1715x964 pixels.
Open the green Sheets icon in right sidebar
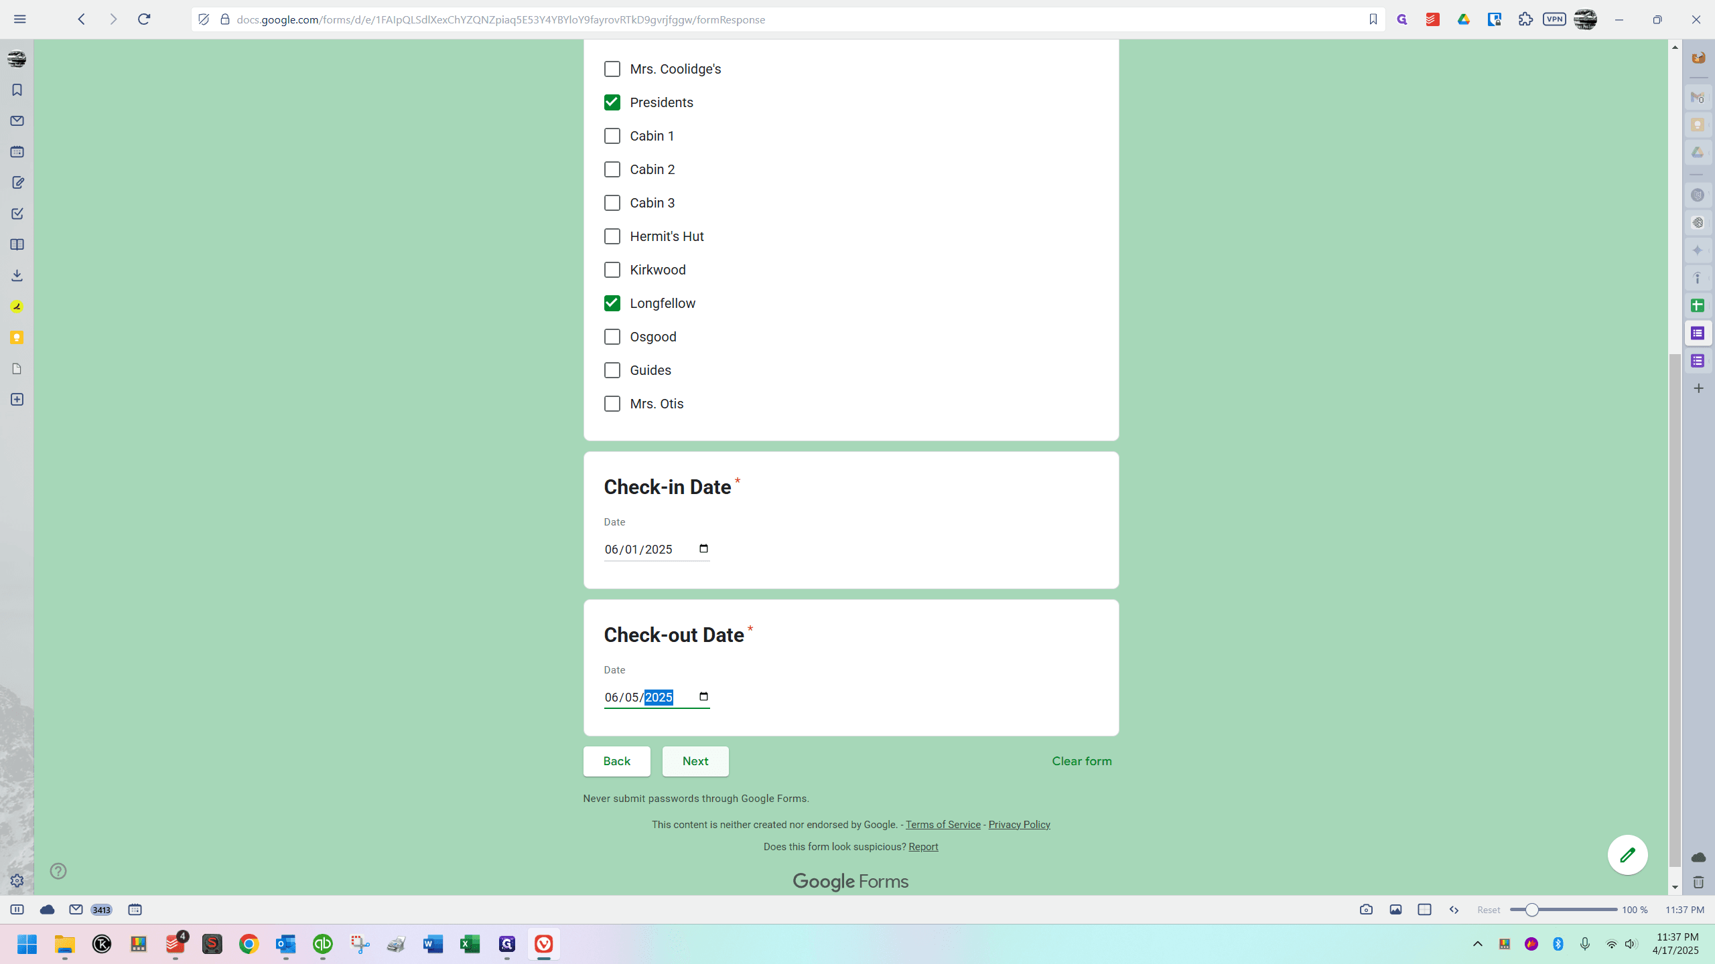1698,306
